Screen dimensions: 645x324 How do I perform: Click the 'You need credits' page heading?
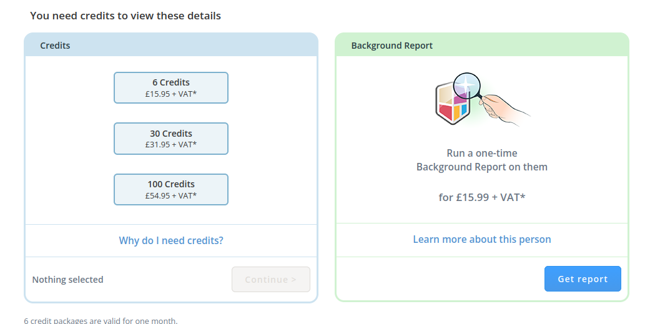click(x=126, y=16)
